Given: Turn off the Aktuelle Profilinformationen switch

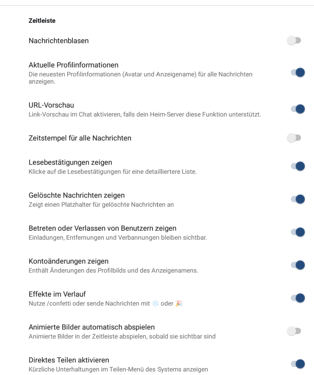Looking at the screenshot, I should click(x=298, y=73).
